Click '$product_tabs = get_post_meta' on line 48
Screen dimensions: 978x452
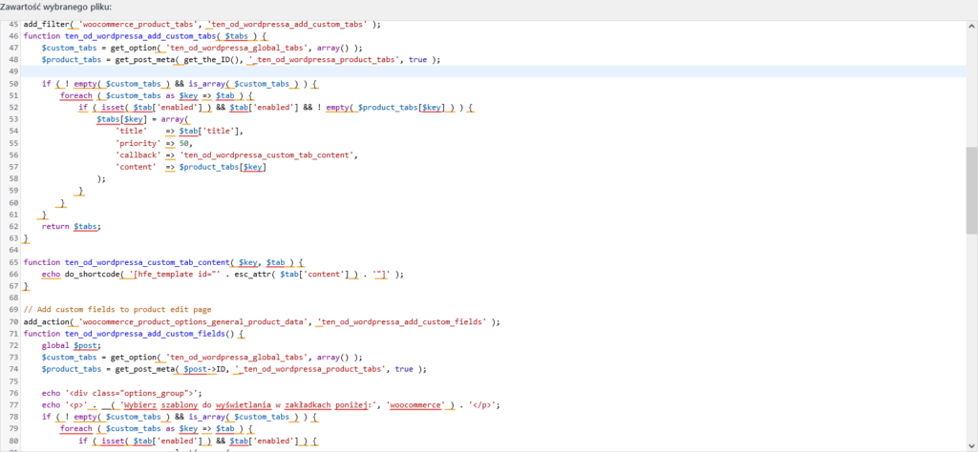click(x=109, y=60)
